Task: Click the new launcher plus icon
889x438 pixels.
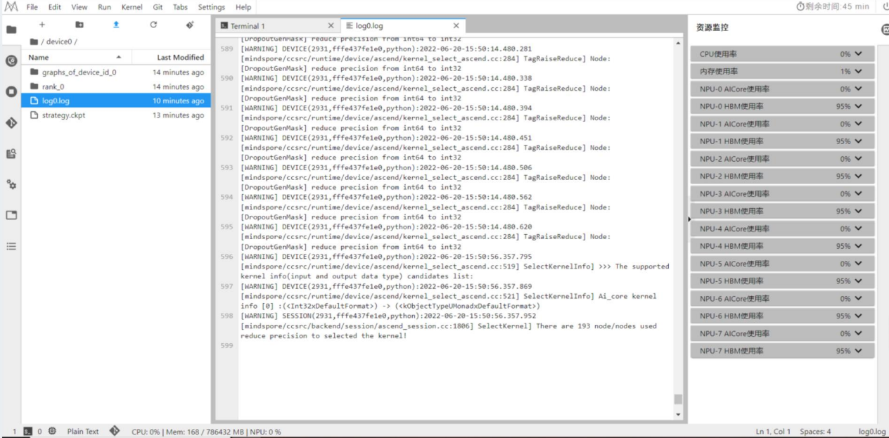Action: click(41, 25)
